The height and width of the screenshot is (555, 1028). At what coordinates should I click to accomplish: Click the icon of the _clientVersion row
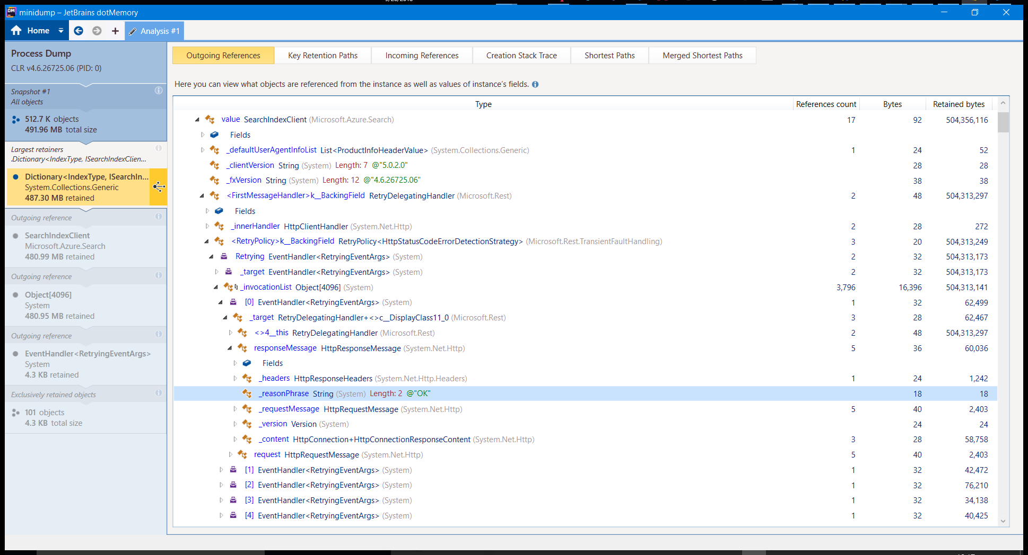click(214, 165)
